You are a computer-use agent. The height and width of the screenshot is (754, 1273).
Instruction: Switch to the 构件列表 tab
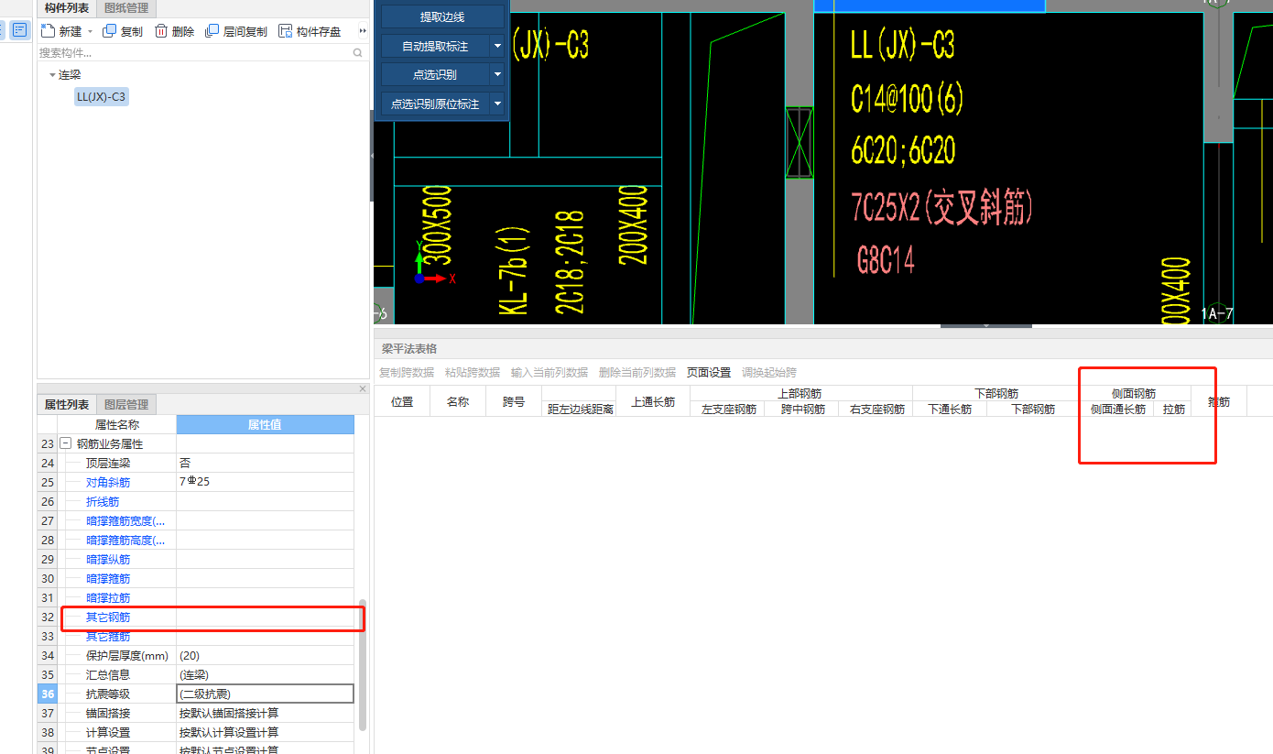[67, 8]
